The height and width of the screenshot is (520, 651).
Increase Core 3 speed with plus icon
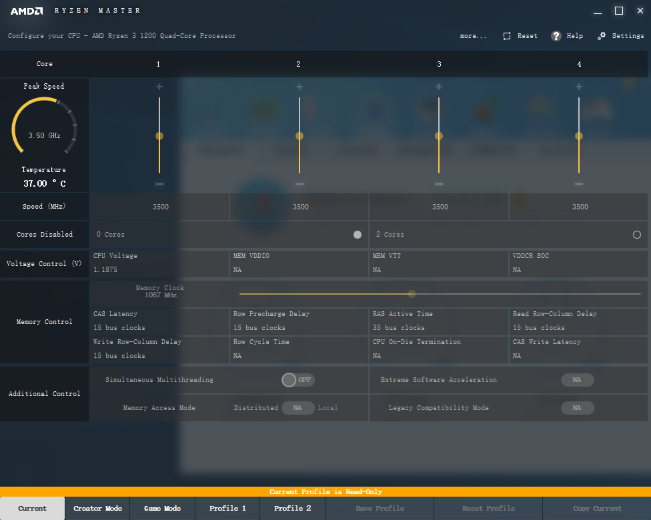point(439,87)
